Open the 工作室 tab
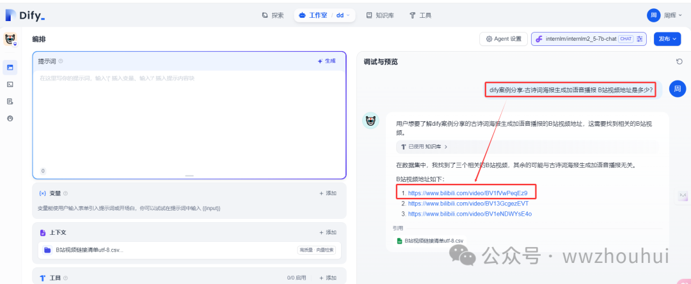The height and width of the screenshot is (284, 691). click(x=313, y=15)
